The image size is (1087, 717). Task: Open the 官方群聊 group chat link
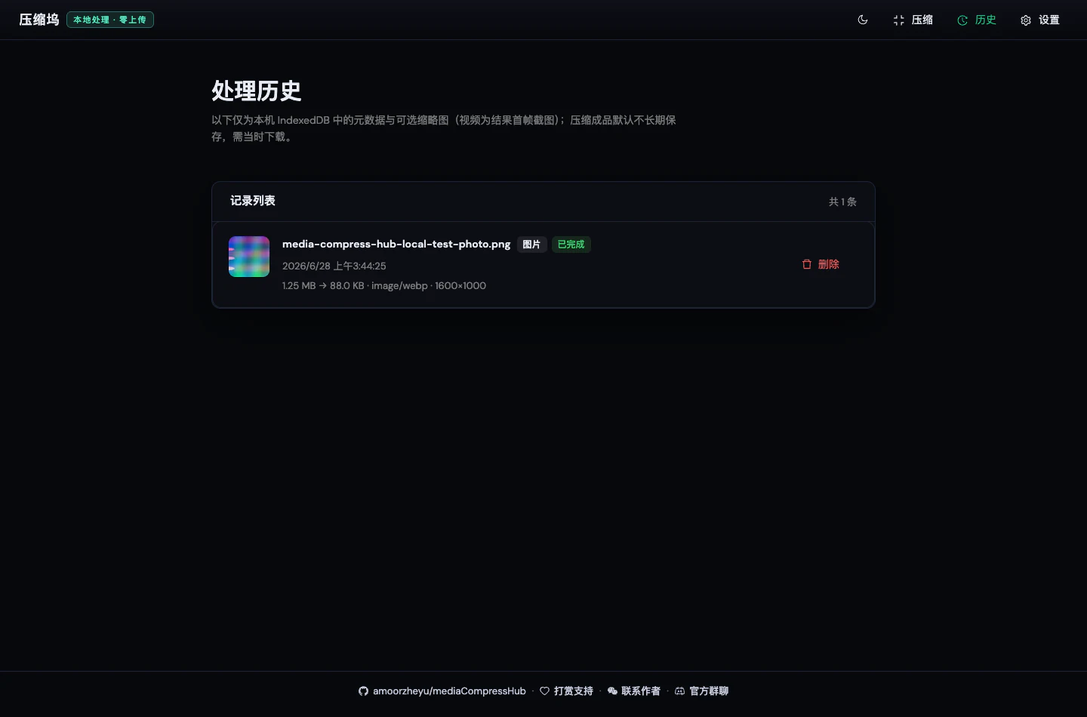[x=701, y=691]
